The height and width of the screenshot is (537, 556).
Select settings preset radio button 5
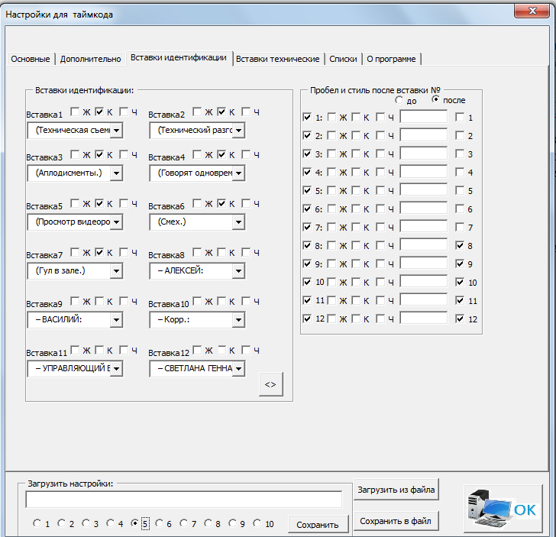134,523
